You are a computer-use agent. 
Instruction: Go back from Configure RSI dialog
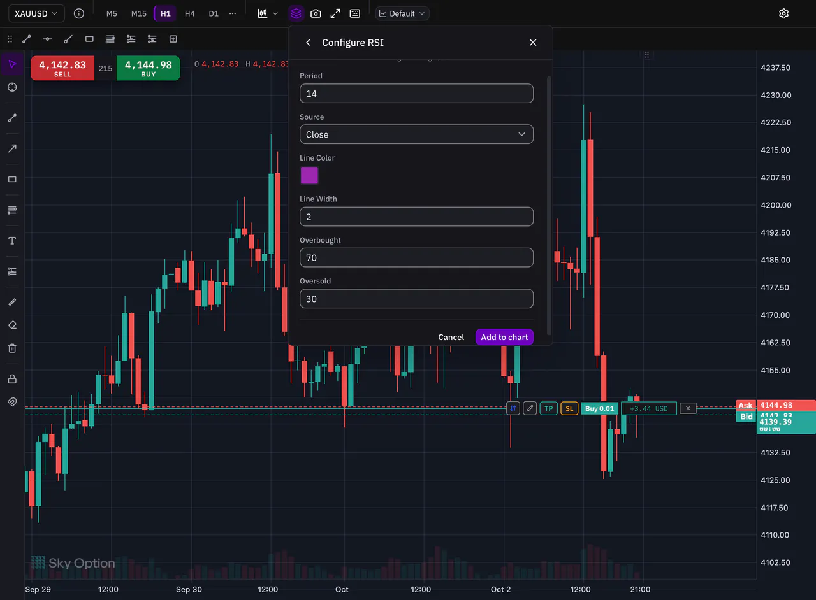click(309, 43)
